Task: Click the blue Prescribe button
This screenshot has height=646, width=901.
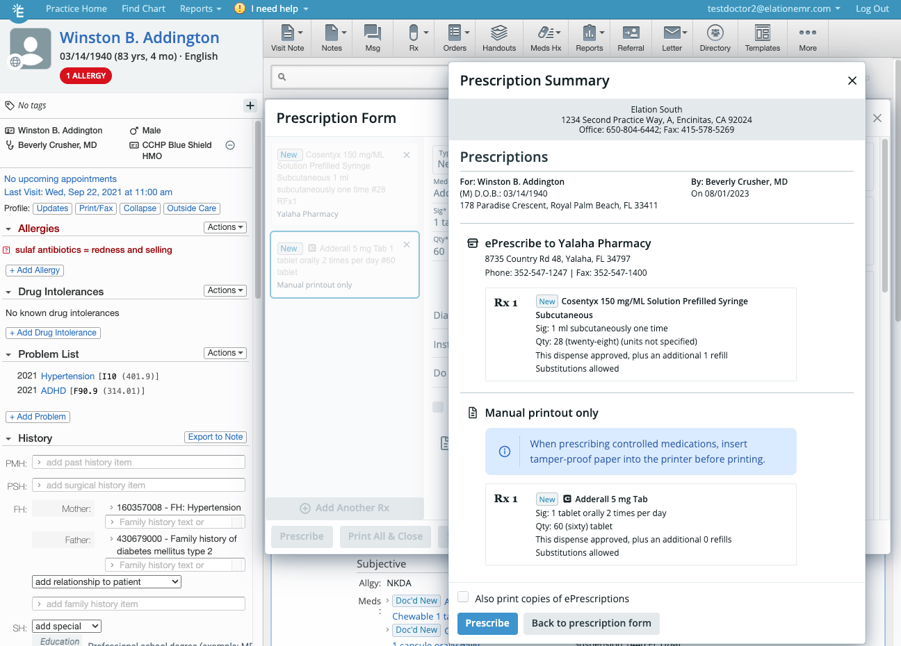Action: 487,623
